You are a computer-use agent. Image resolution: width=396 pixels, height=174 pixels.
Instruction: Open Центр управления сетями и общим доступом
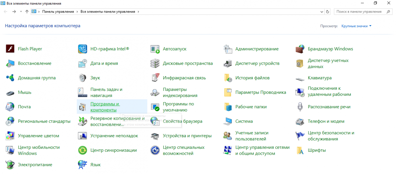[262, 150]
